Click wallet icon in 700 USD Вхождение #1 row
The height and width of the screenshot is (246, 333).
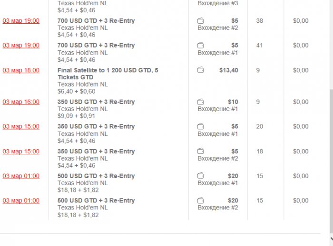pos(201,46)
